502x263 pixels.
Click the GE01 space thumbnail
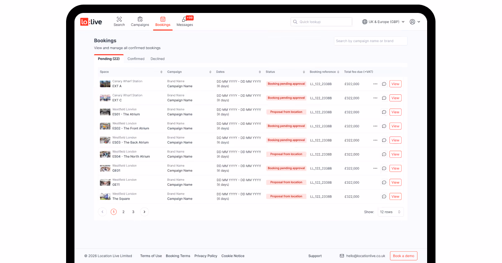point(105,168)
